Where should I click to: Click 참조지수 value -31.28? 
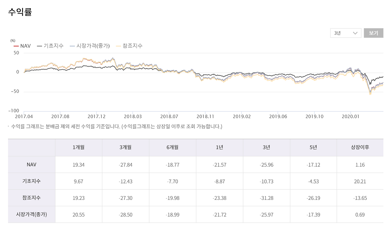[x=266, y=198]
